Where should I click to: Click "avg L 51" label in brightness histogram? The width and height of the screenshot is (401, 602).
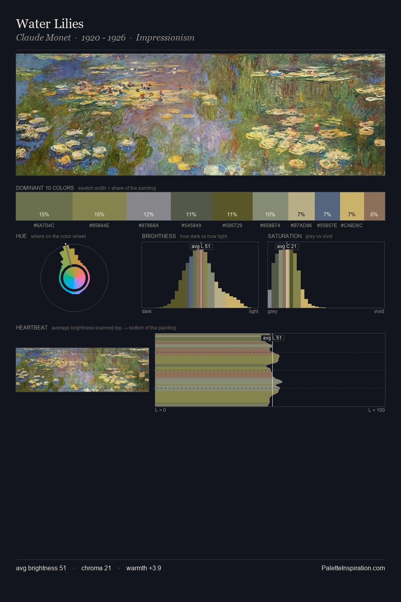click(201, 246)
